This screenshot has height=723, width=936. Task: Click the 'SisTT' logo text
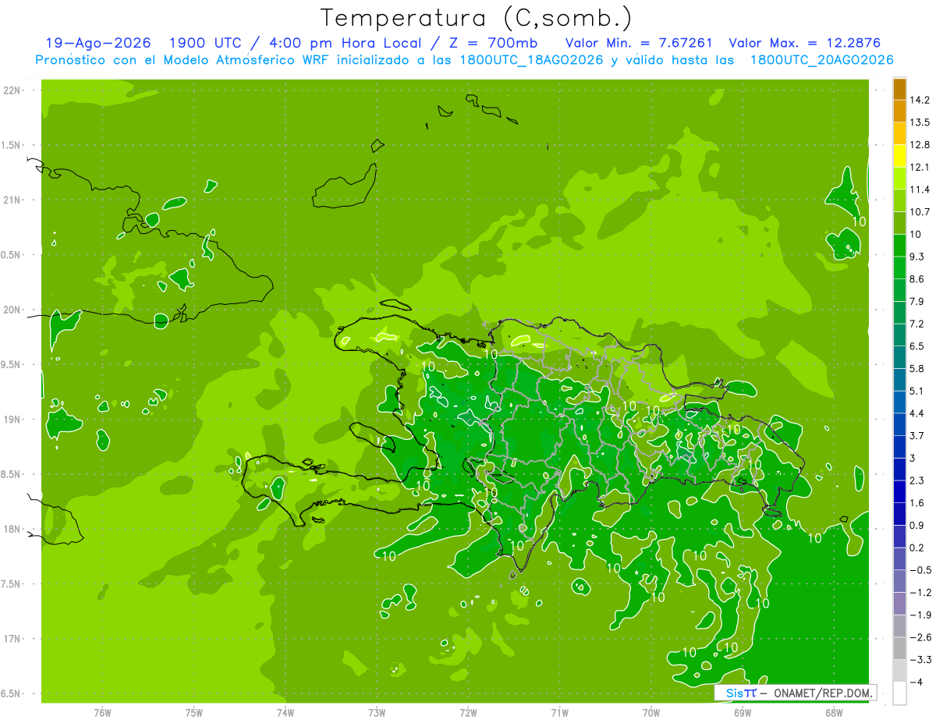pos(741,693)
